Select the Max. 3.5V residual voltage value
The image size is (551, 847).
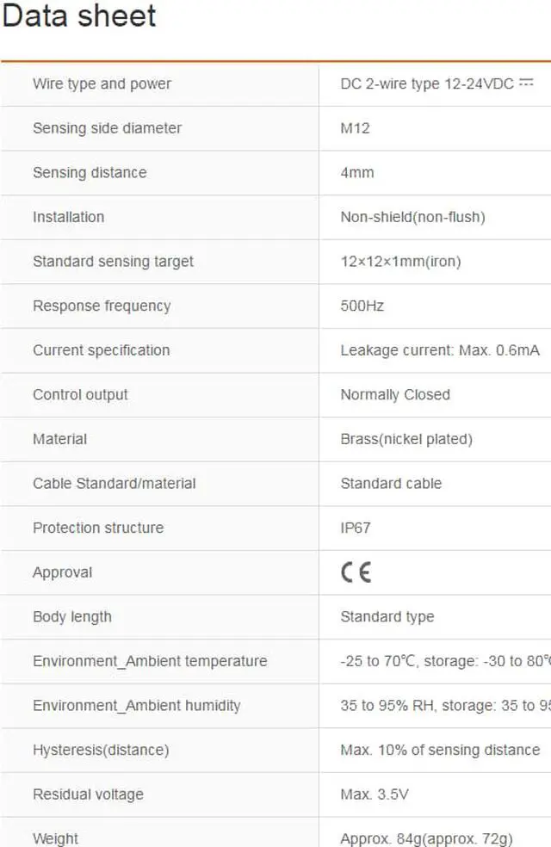point(375,794)
